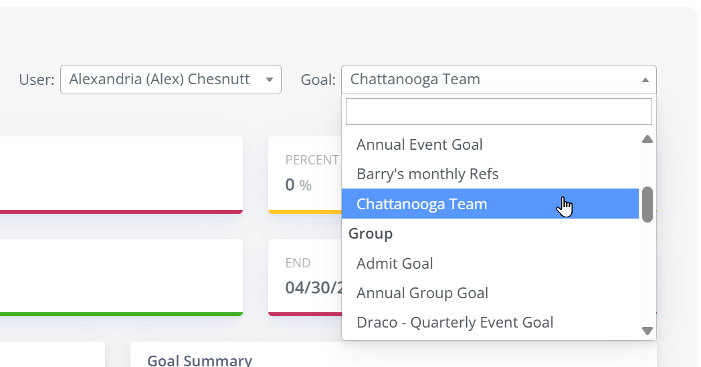This screenshot has width=701, height=367.
Task: Click the dropdown list scroll-down arrow
Action: (x=647, y=331)
